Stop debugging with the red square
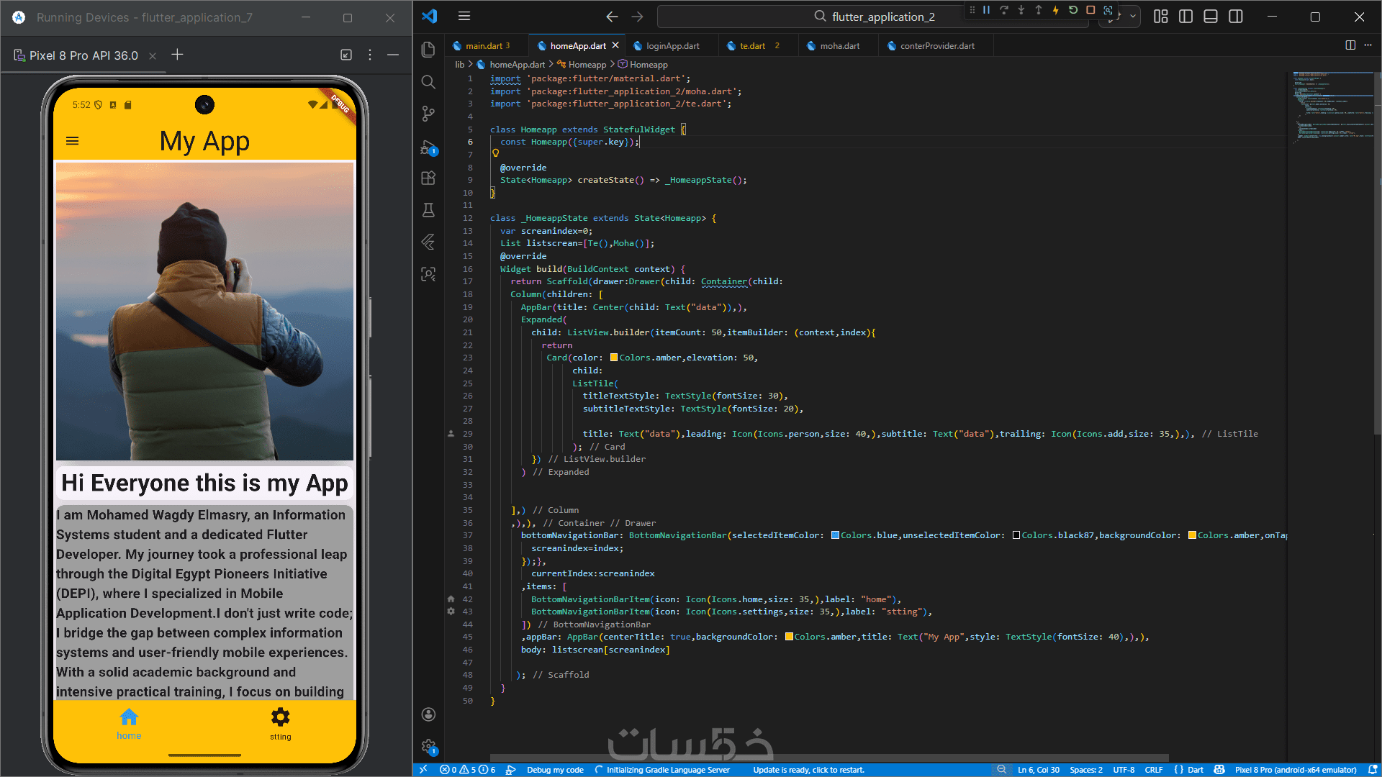This screenshot has height=777, width=1382. 1090,10
